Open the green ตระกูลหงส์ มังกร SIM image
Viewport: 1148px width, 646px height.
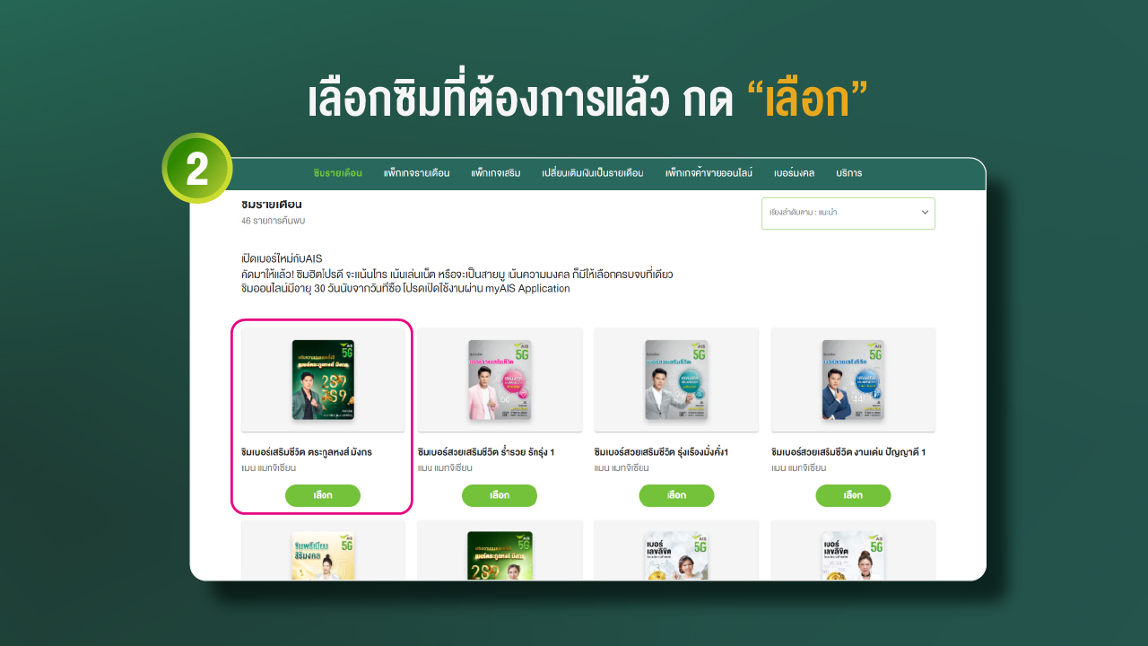323,380
